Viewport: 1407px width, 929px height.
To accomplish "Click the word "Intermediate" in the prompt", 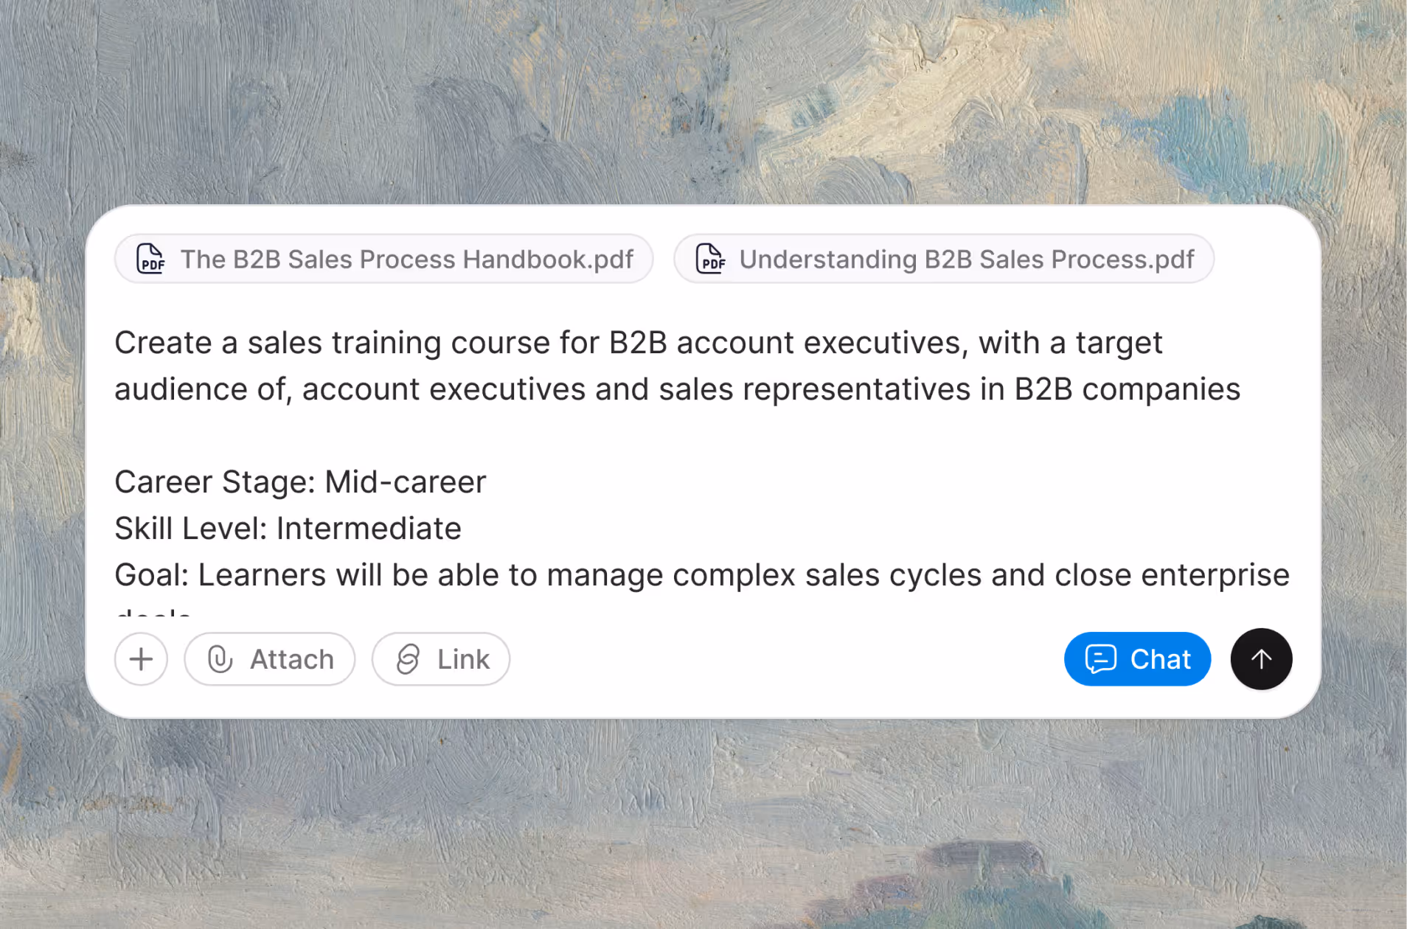I will click(369, 529).
